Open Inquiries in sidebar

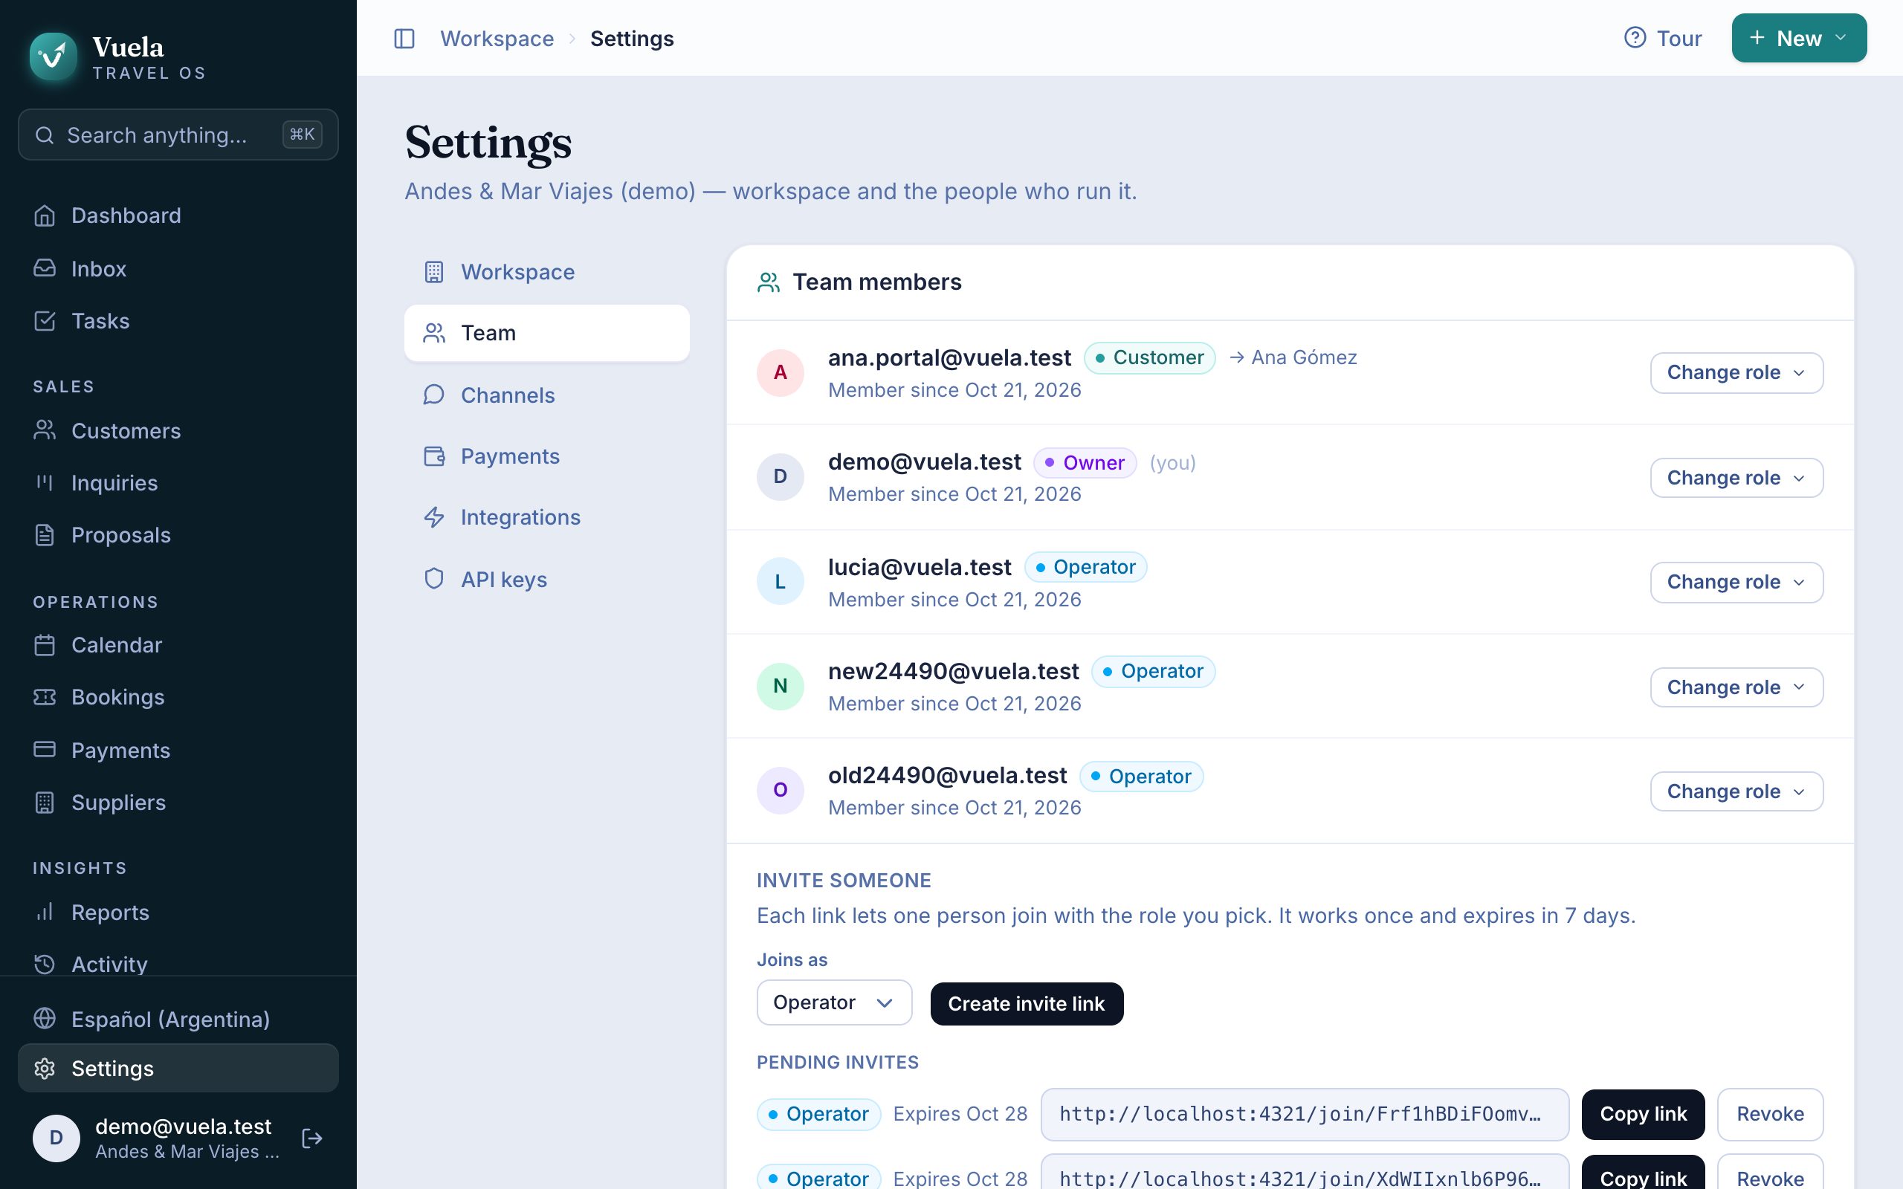[178, 483]
